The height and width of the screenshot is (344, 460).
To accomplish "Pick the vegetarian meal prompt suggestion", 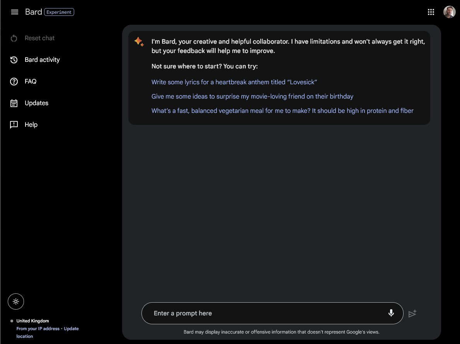I will (x=282, y=111).
